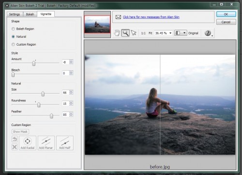Click the Size value field showing 66
The width and height of the screenshot is (242, 175).
(66, 93)
